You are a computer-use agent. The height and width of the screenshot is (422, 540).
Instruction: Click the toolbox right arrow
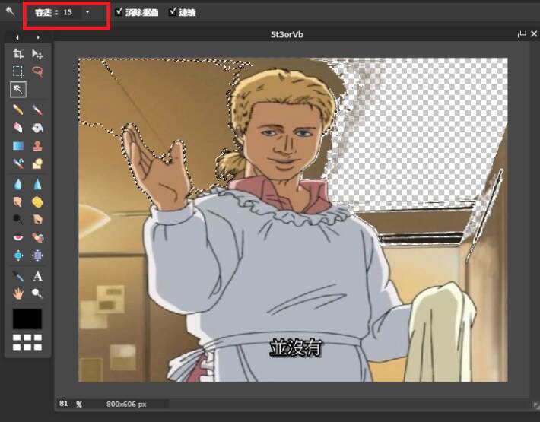coord(38,37)
